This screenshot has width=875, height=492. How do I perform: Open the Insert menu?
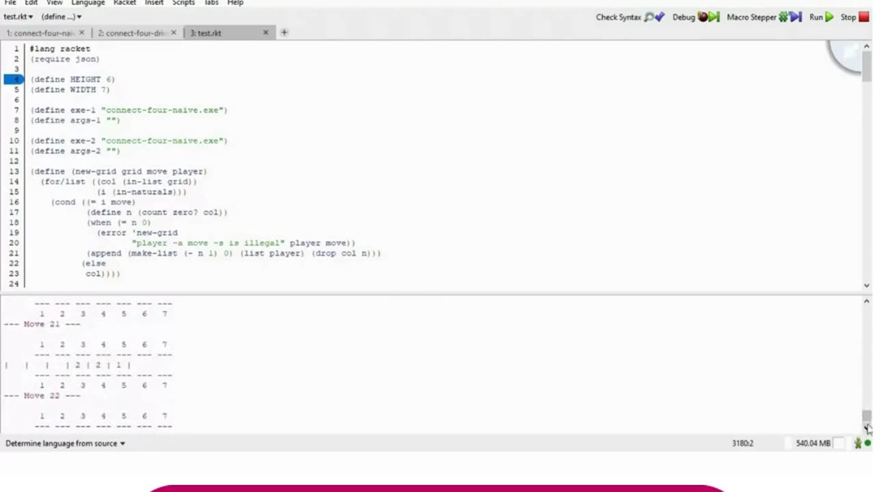(154, 3)
